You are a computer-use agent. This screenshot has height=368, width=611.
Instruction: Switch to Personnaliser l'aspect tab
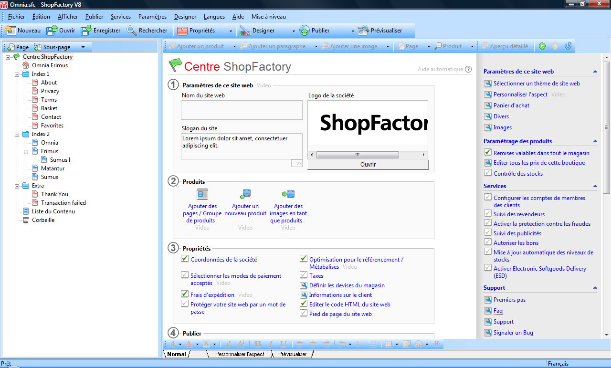pyautogui.click(x=240, y=354)
